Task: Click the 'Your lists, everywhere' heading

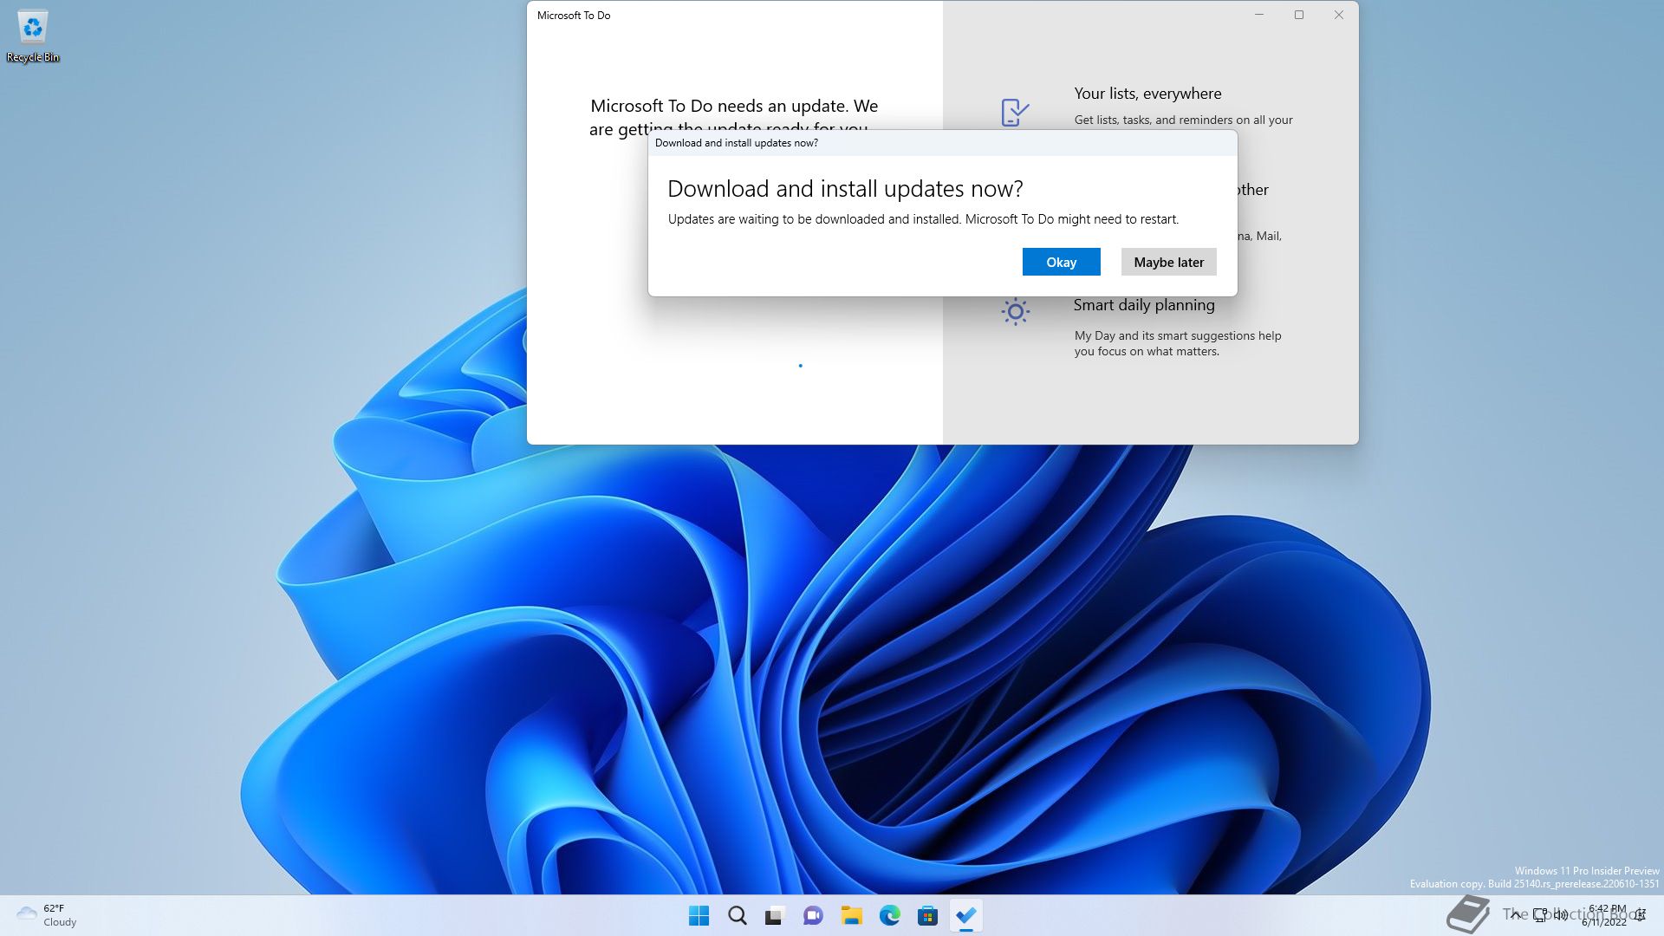Action: point(1147,94)
